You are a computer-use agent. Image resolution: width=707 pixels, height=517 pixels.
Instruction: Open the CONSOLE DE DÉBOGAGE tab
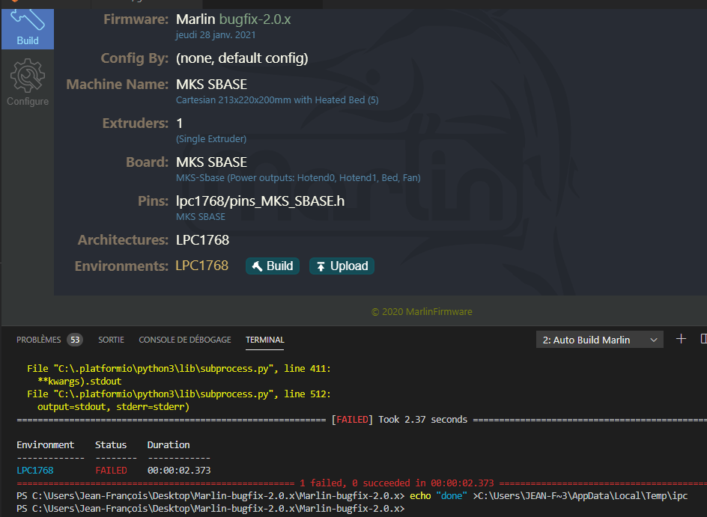[x=185, y=340]
